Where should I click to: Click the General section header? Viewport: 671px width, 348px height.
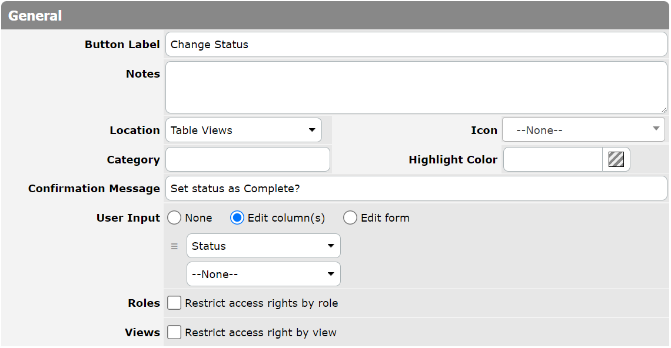pyautogui.click(x=35, y=16)
